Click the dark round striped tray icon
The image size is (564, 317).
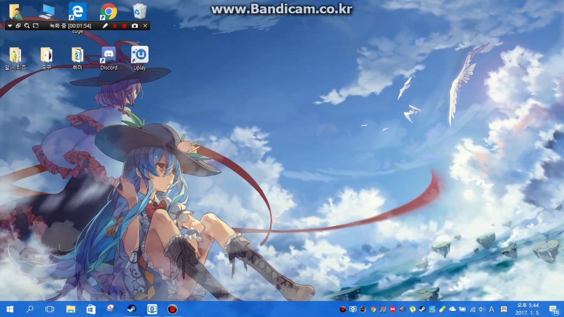click(x=363, y=309)
